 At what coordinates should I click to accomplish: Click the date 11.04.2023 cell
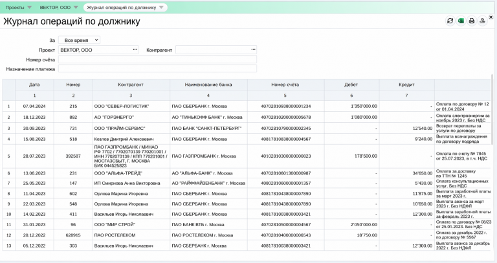click(34, 193)
